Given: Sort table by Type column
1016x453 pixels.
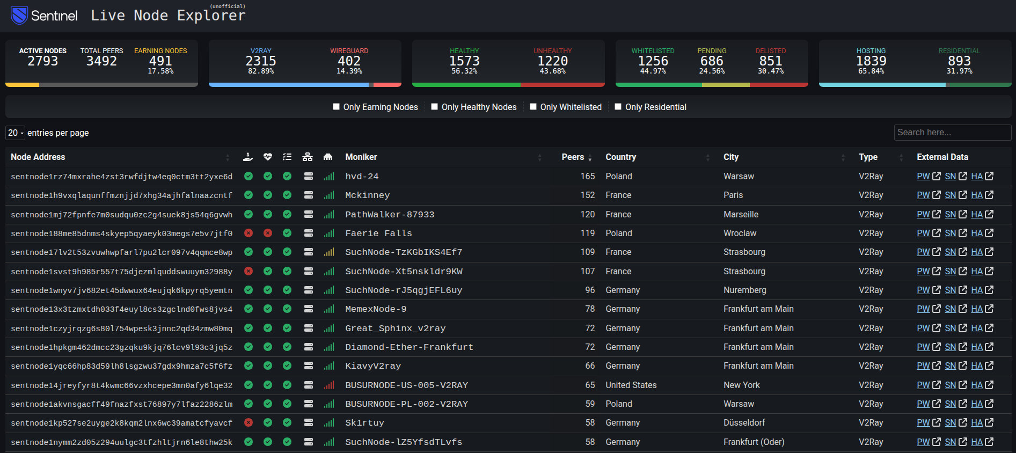Looking at the screenshot, I should [x=868, y=157].
